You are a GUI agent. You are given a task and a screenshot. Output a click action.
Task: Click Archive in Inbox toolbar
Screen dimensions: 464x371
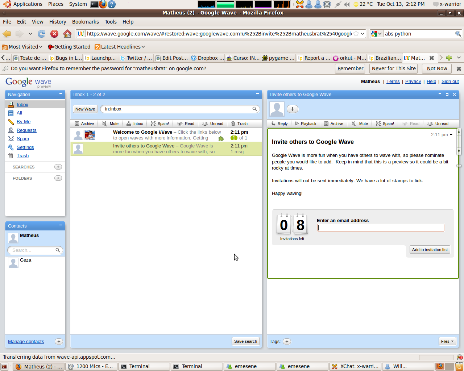click(x=84, y=124)
